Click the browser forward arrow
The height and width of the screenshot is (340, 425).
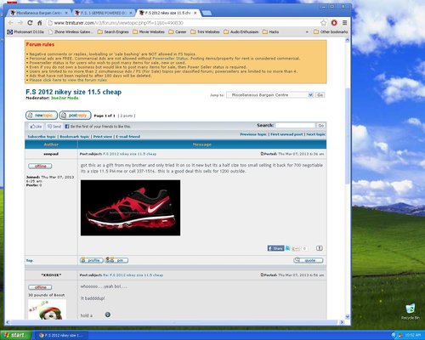pyautogui.click(x=20, y=23)
